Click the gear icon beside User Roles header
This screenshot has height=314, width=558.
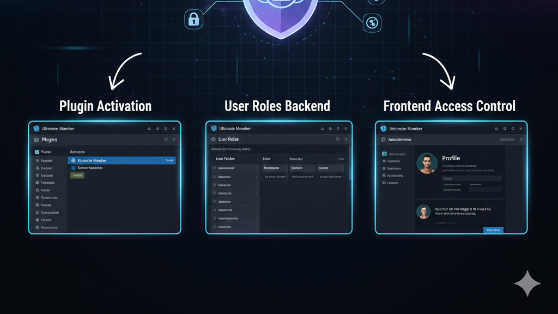[x=213, y=140]
